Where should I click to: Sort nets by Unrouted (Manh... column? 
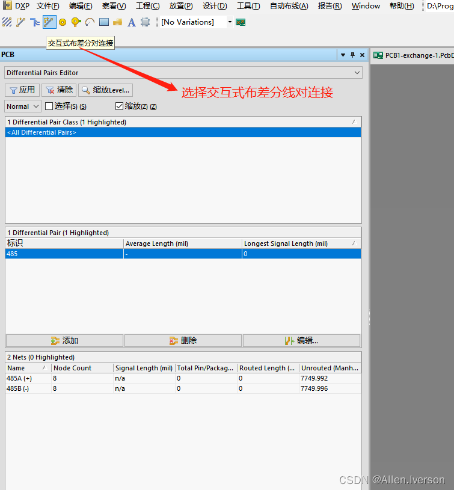pyautogui.click(x=330, y=368)
